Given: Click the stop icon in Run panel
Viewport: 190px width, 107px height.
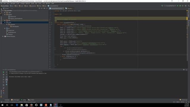Looking at the screenshot, I should (4, 75).
